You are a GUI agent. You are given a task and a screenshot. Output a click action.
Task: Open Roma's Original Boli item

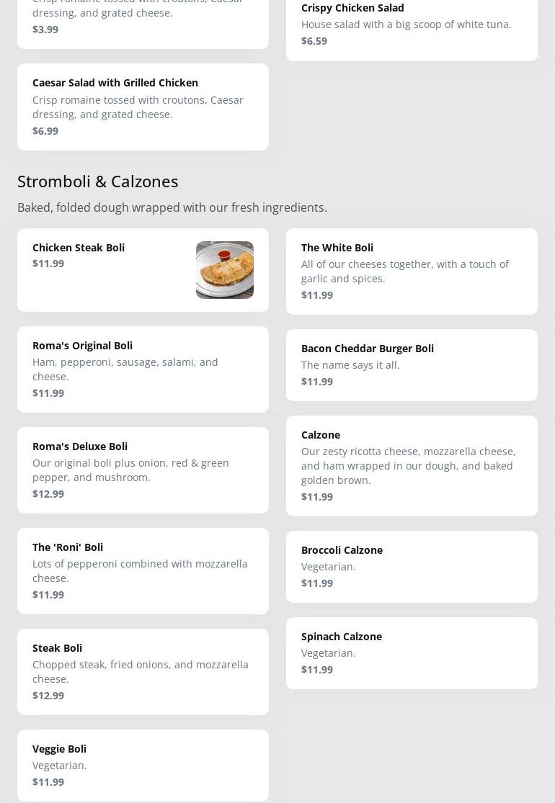143,369
